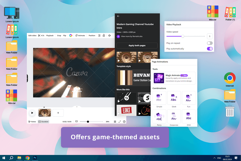The image size is (241, 161).
Task: Click the ENG language indicator
Action: tap(219, 158)
